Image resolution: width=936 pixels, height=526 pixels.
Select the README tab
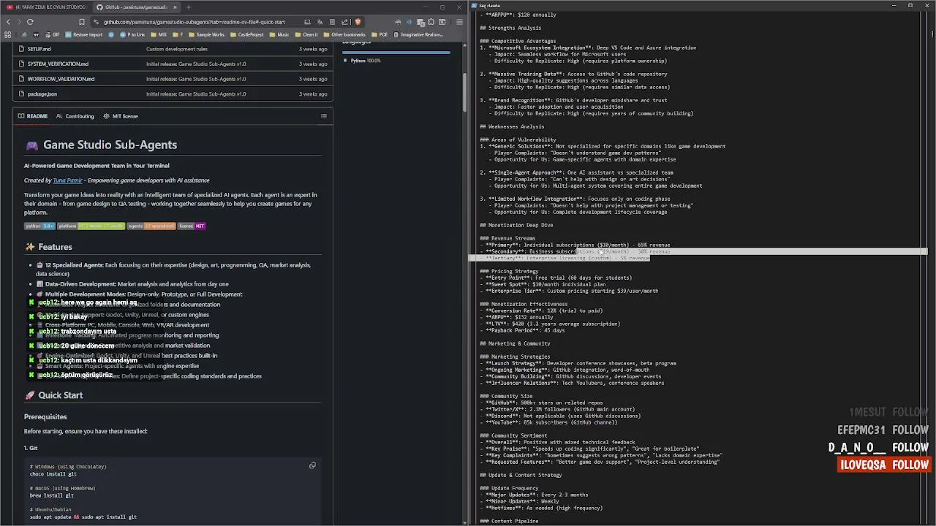[32, 116]
